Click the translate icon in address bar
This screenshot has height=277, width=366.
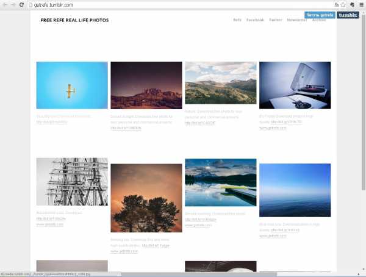(x=336, y=5)
